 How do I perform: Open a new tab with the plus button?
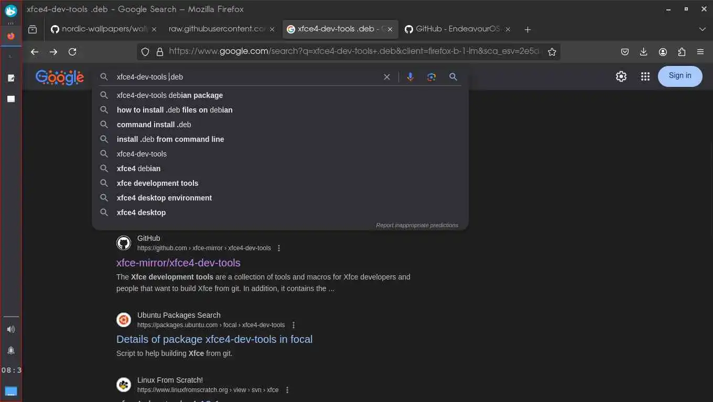pos(527,29)
